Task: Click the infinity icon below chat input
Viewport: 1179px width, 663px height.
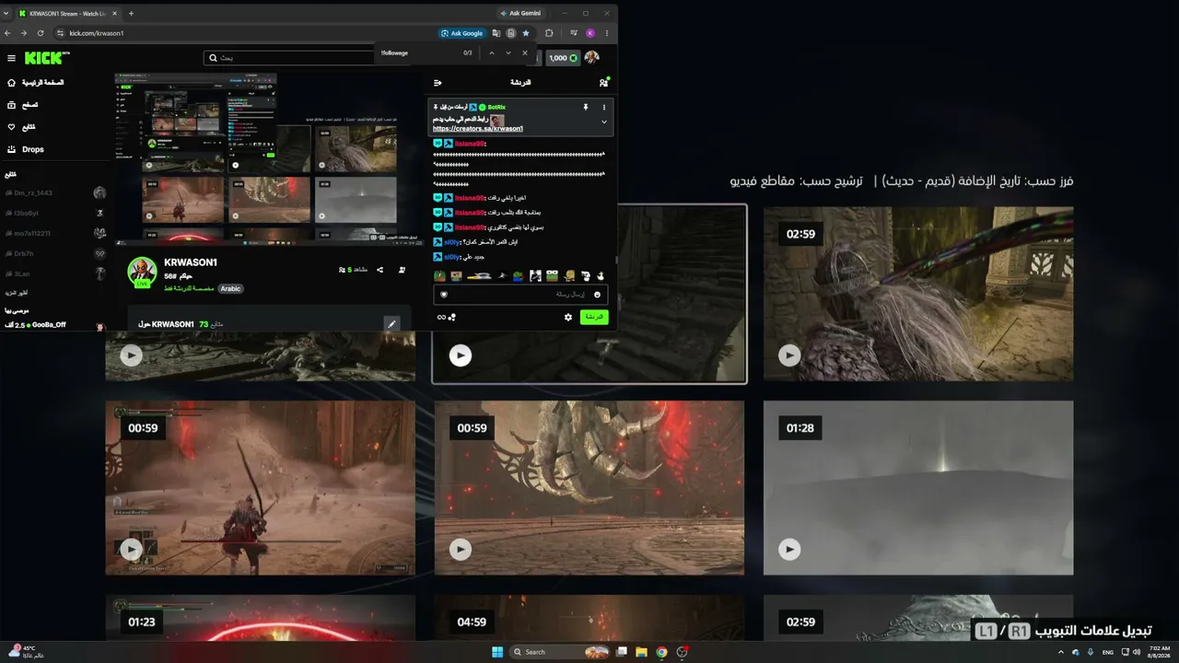Action: tap(441, 317)
